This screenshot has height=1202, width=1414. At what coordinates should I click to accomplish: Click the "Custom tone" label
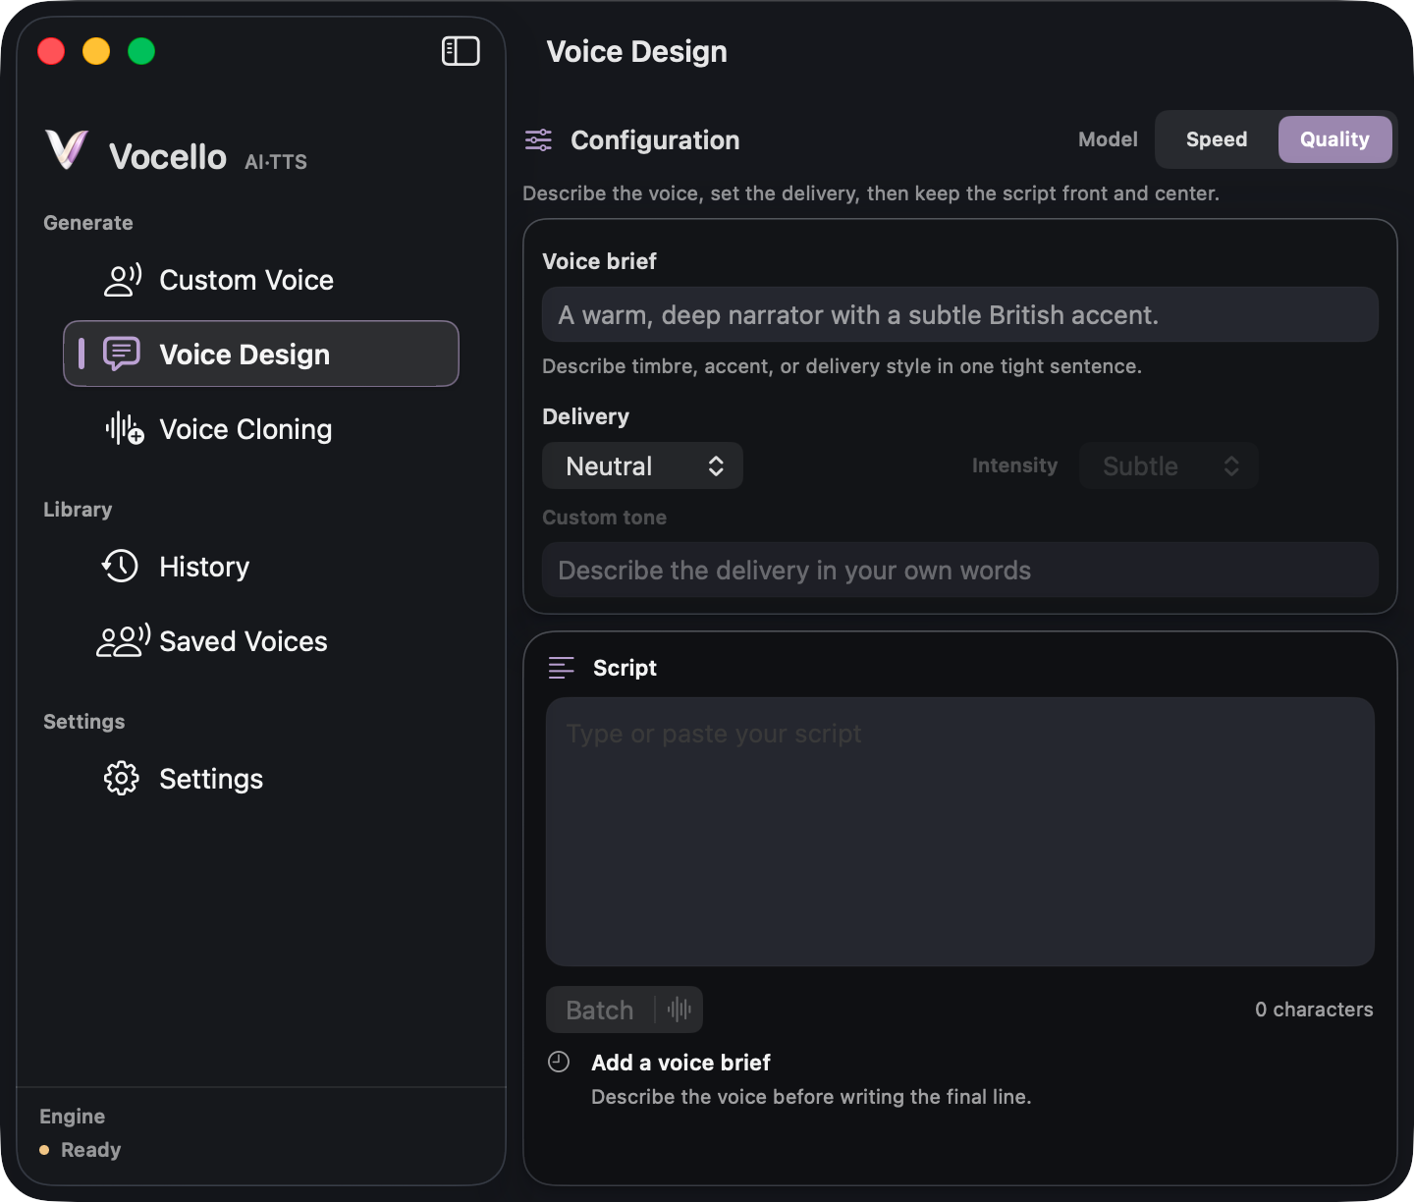(604, 518)
